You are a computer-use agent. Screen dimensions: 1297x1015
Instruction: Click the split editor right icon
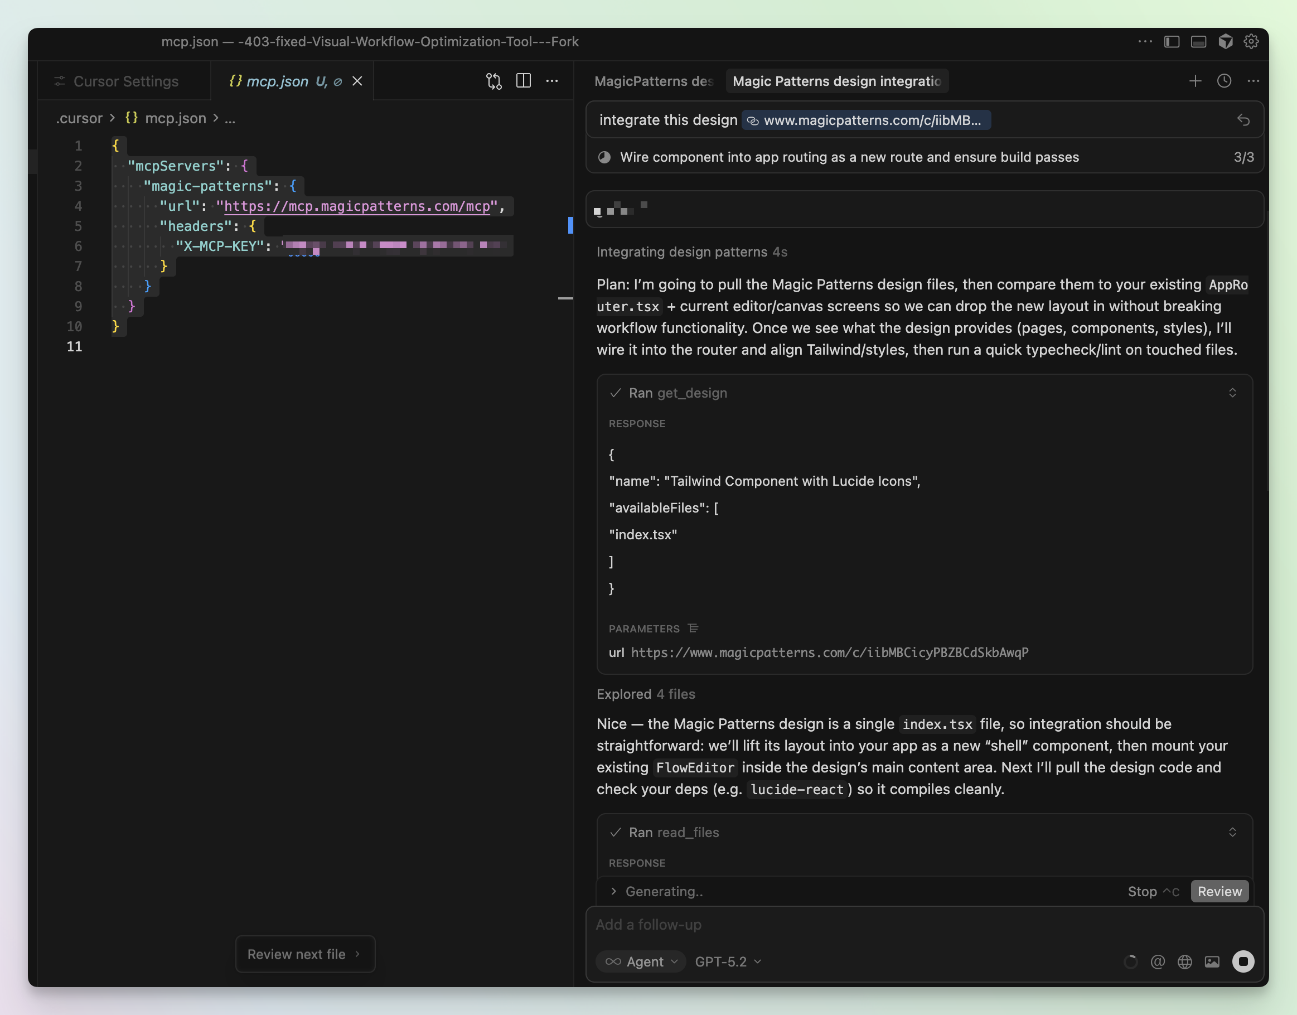point(523,81)
